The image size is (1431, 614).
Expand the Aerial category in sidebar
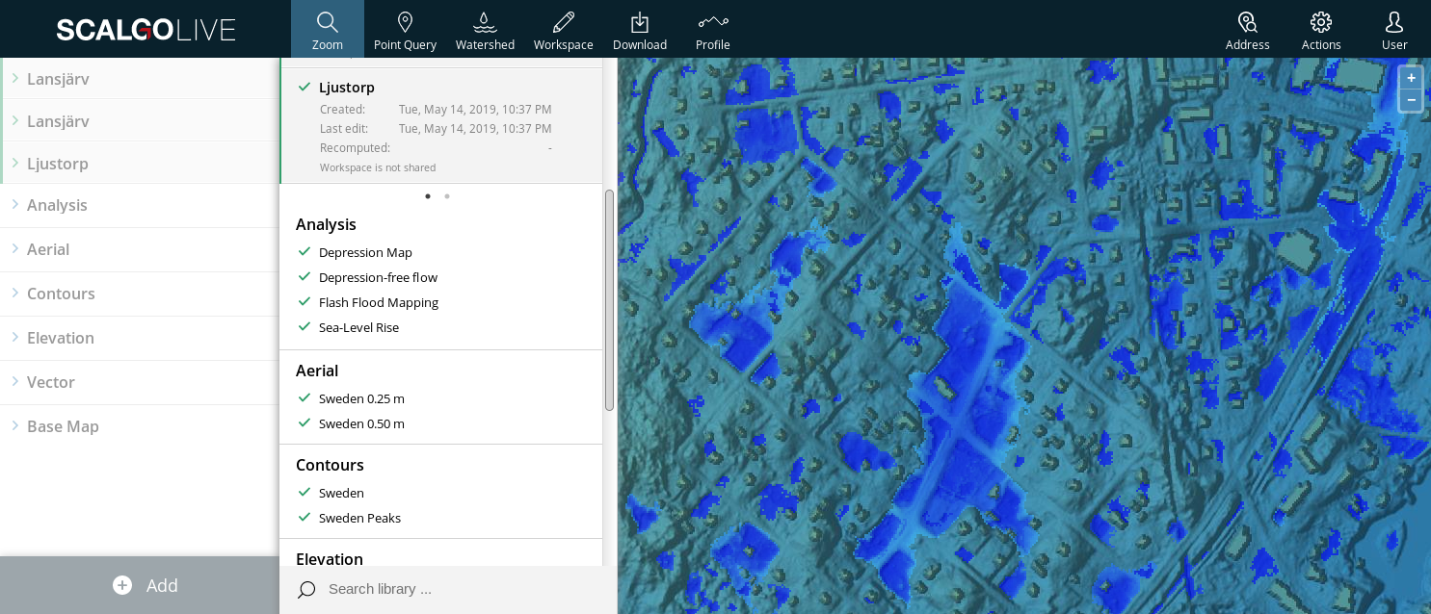140,249
